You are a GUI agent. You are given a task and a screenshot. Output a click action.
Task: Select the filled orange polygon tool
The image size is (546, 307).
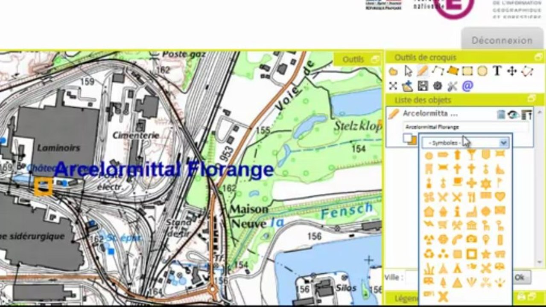click(453, 71)
